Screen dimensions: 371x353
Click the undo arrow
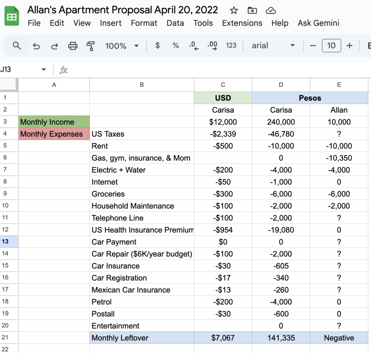tap(36, 46)
